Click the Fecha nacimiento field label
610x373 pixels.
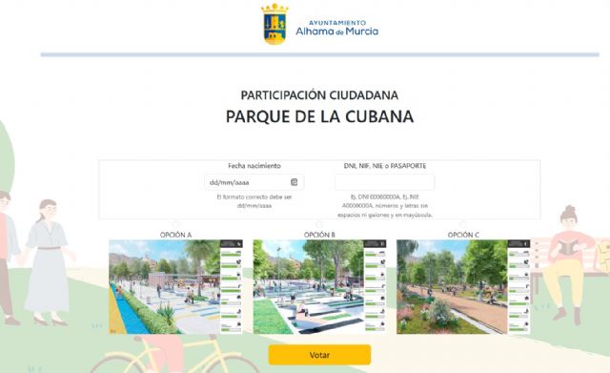click(254, 166)
